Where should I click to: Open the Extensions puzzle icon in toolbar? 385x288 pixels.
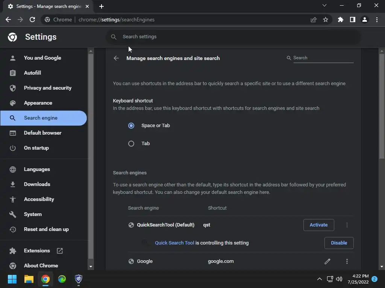pos(341,19)
